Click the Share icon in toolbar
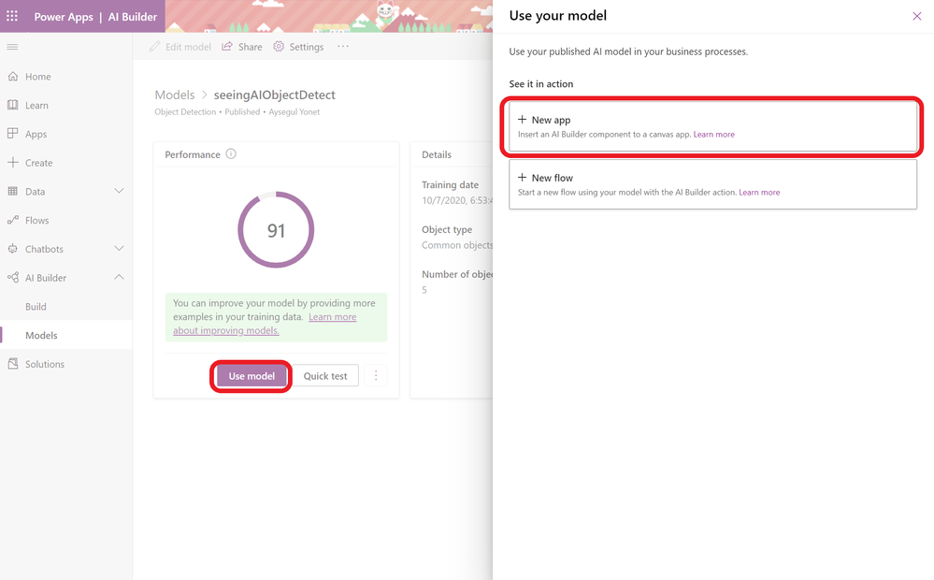The image size is (934, 580). point(227,47)
